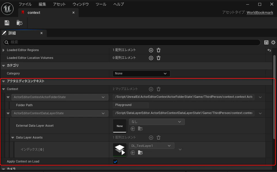277x172 pixels.
Task: Toggle the property matrix table view icon
Action: (266, 42)
